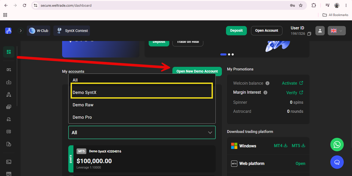
Task: Click the partners money-people icon in sidebar
Action: click(x=9, y=95)
